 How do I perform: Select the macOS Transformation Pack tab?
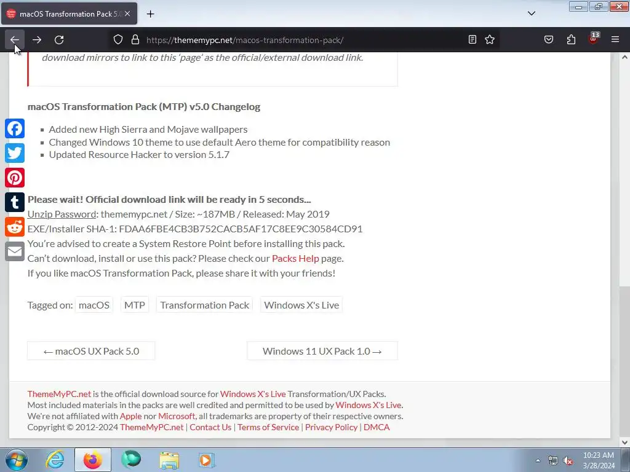(69, 14)
